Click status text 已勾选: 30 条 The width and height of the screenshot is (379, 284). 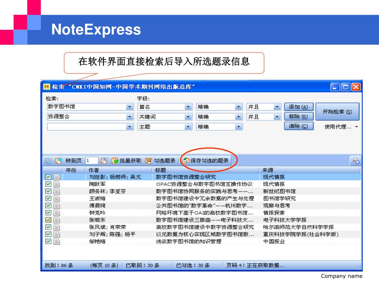(193, 265)
